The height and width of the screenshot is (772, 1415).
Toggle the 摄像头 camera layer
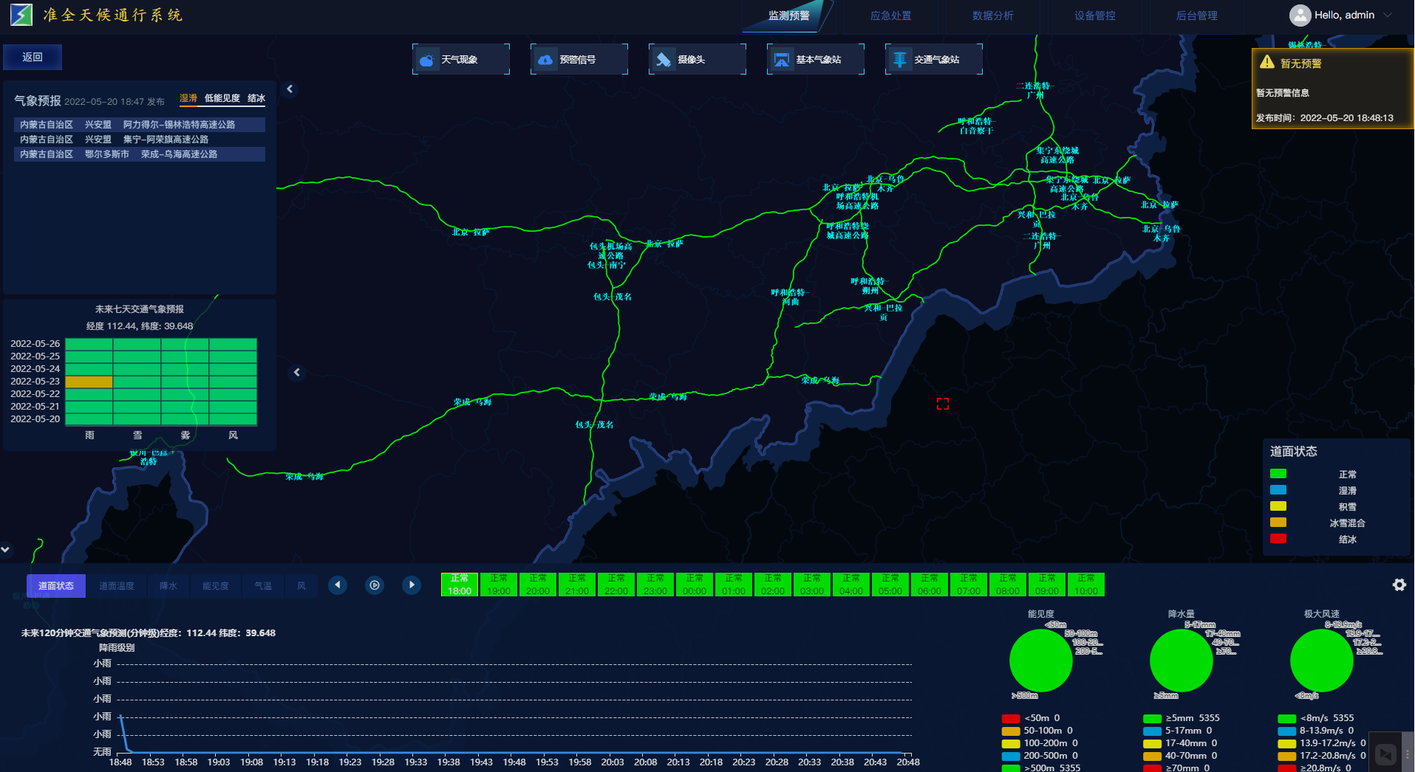pos(697,60)
